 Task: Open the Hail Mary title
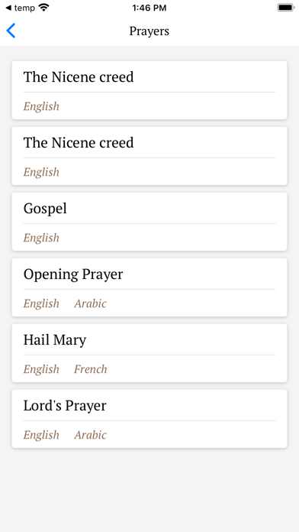pyautogui.click(x=55, y=340)
